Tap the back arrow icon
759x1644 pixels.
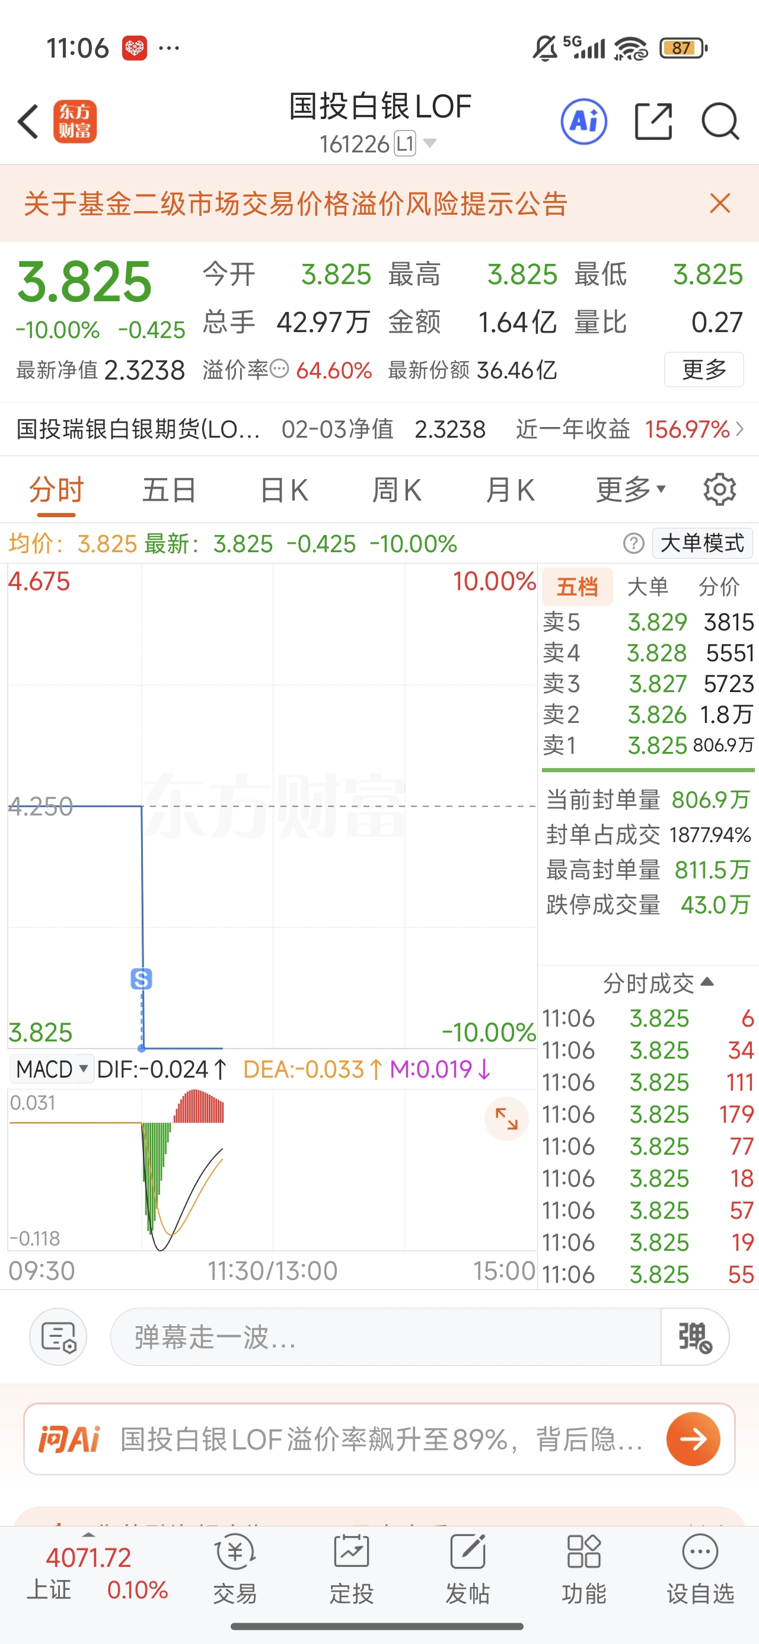(28, 121)
